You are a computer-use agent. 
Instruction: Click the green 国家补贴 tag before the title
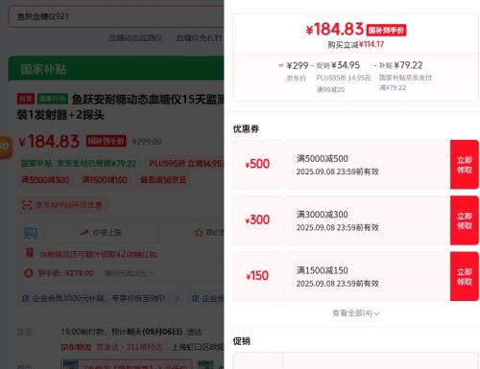(53, 99)
